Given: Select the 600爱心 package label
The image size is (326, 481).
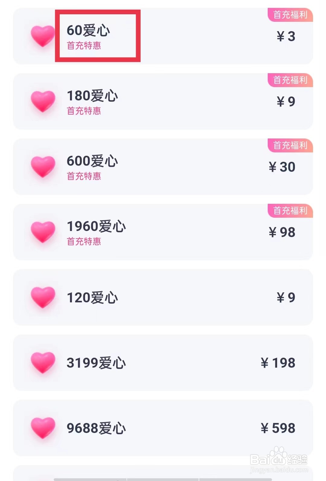Looking at the screenshot, I should click(x=92, y=161).
